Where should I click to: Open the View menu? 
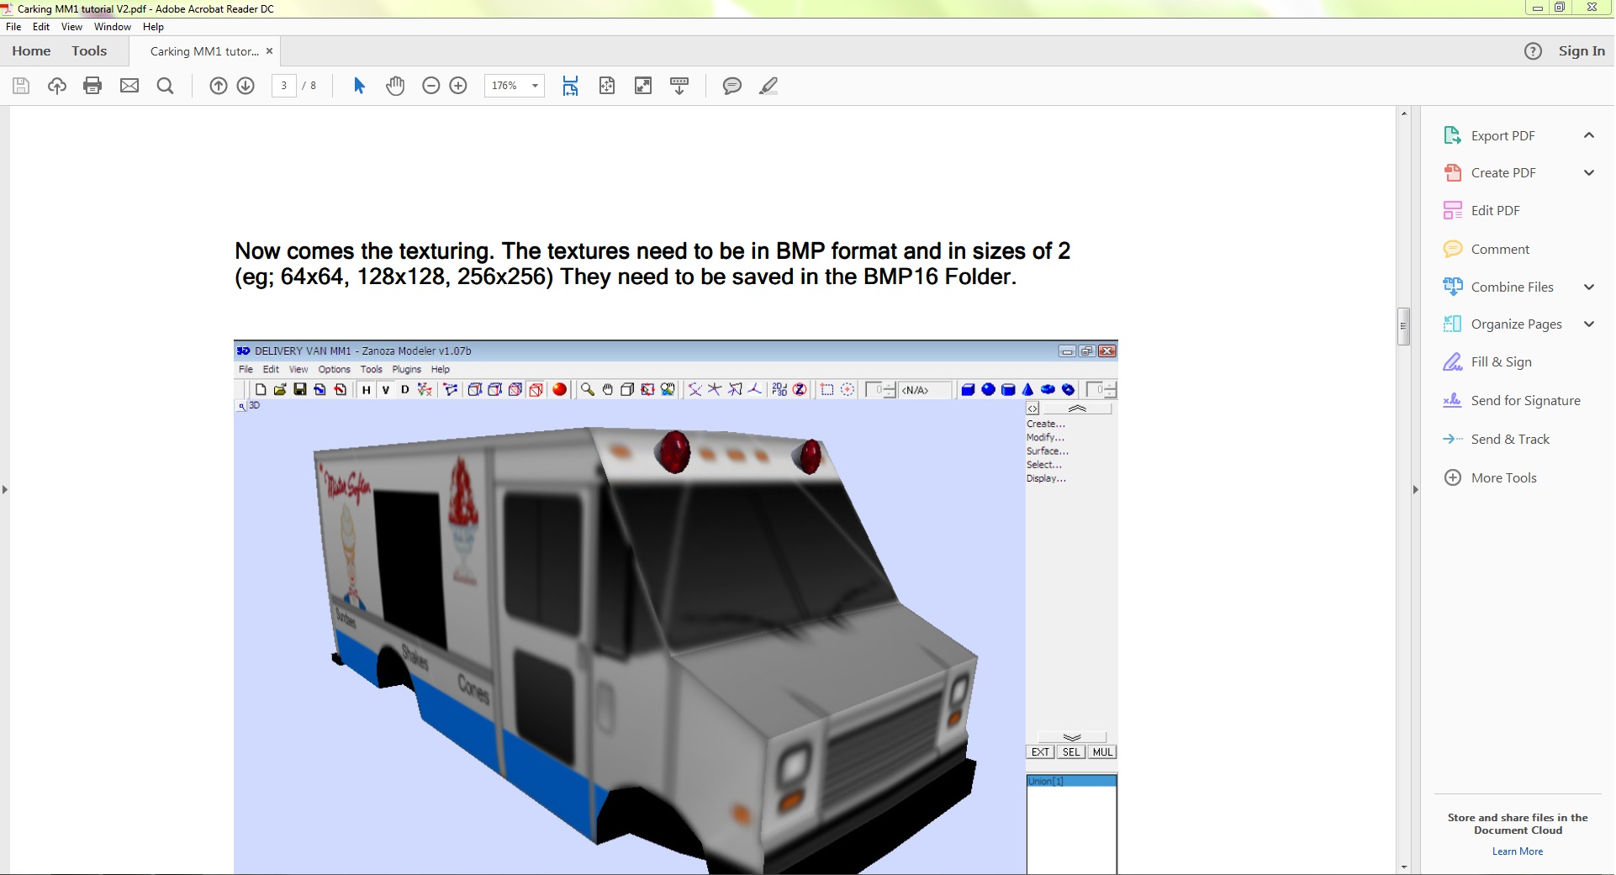pos(71,27)
